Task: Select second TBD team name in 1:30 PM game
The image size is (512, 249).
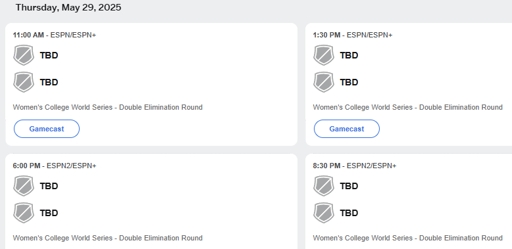Action: (x=349, y=82)
